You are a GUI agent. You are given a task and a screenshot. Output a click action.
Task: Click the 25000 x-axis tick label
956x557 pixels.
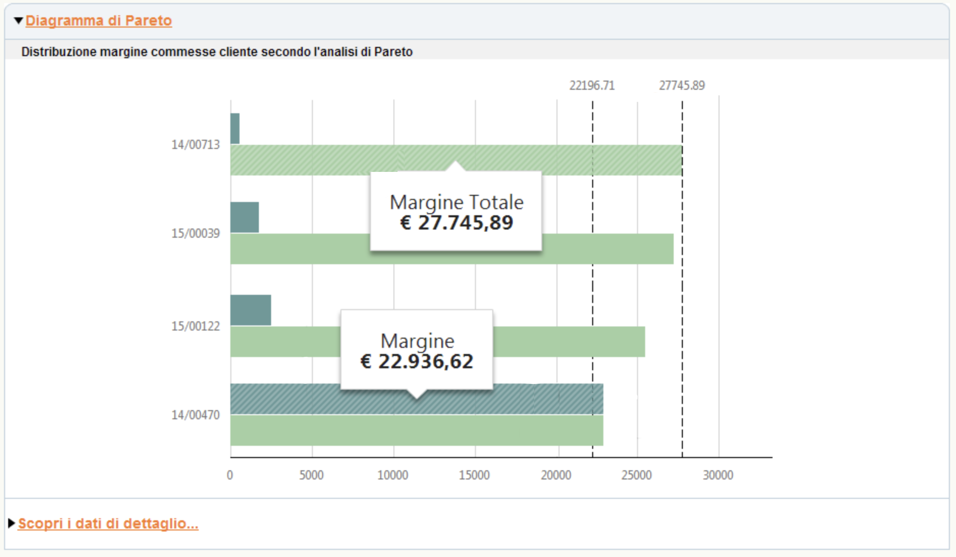coord(636,475)
